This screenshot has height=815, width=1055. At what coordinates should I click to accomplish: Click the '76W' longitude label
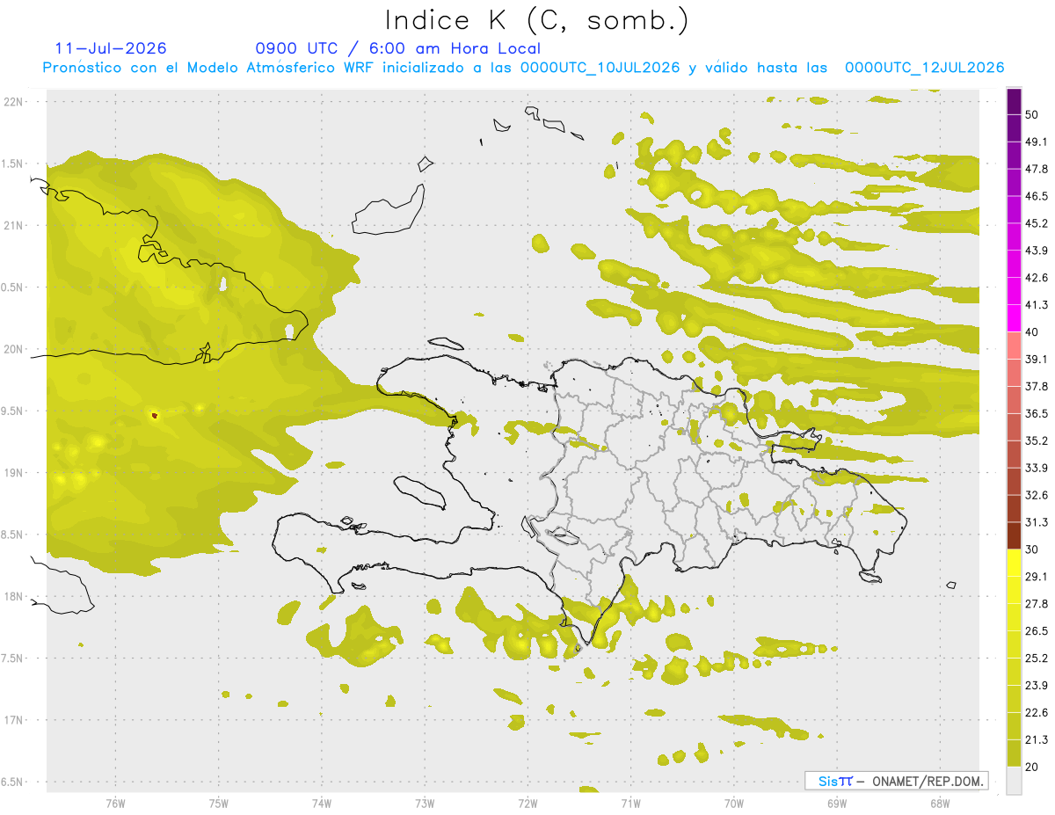(x=115, y=803)
